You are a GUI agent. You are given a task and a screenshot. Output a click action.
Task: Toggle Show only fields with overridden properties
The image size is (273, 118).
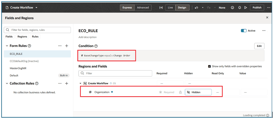209,66
